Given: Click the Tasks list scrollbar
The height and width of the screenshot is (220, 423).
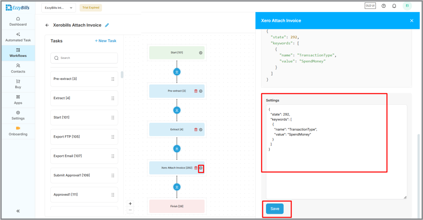Looking at the screenshot, I should click(x=122, y=75).
